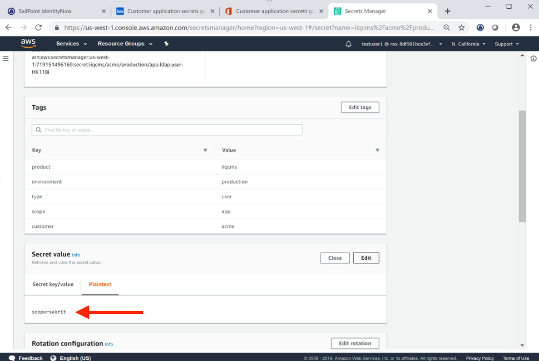Click the pin shortcut icon in navbar

coord(166,44)
